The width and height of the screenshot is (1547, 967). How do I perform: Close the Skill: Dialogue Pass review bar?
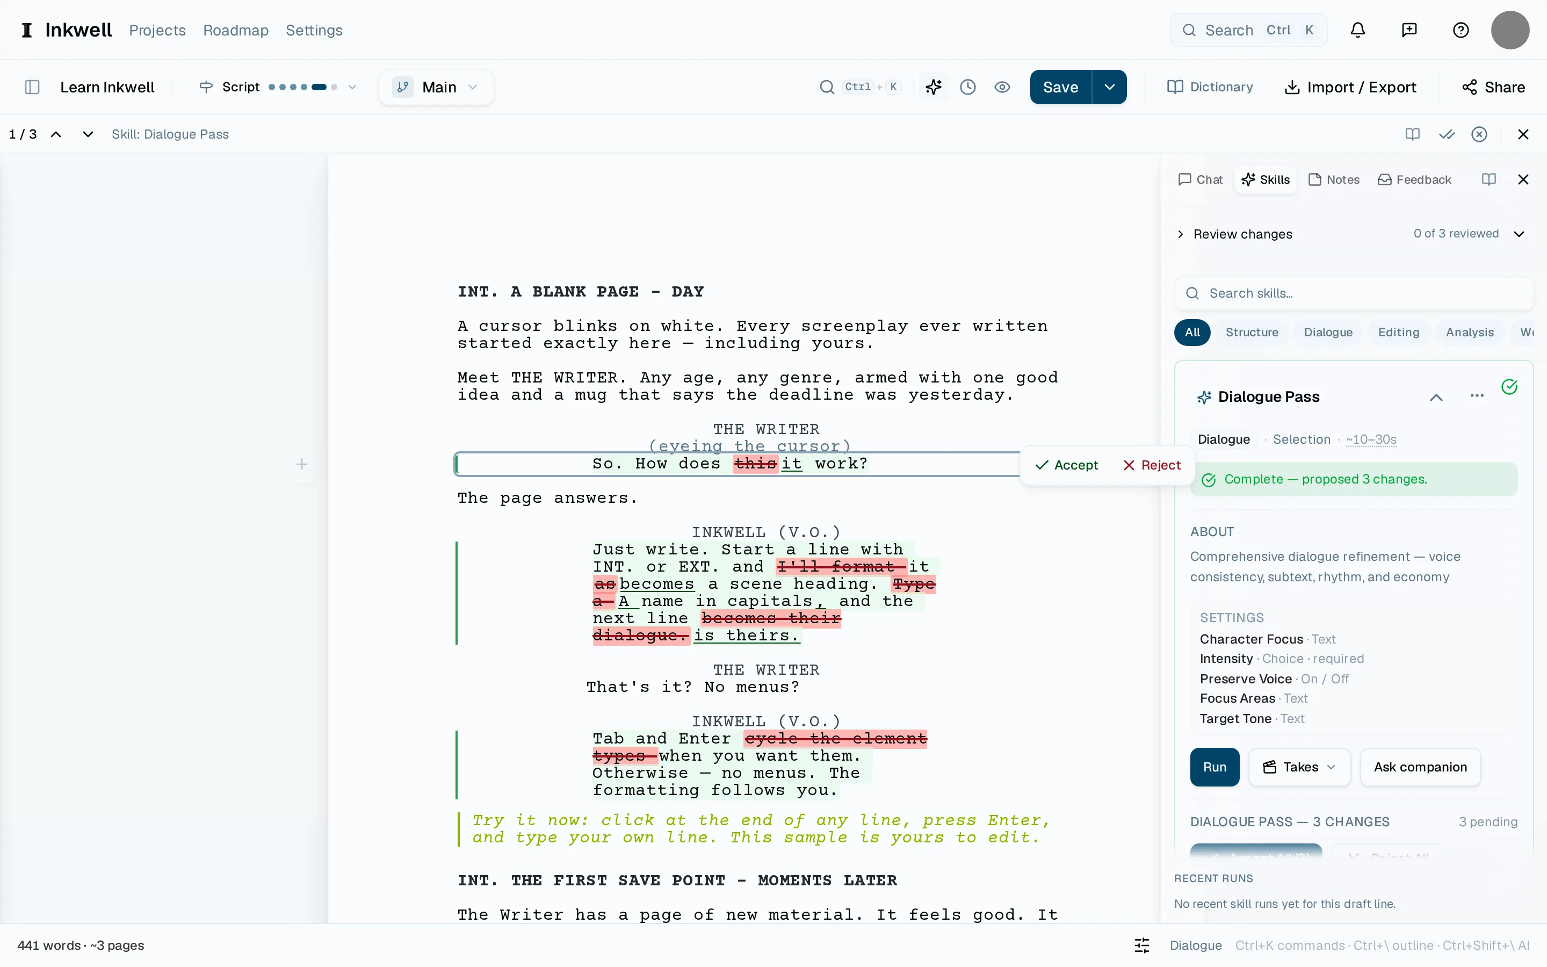(1523, 134)
